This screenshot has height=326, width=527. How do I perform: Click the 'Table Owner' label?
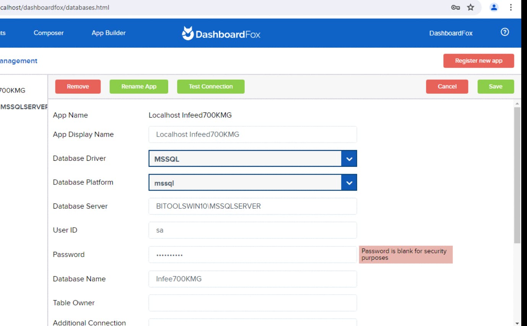tap(74, 303)
